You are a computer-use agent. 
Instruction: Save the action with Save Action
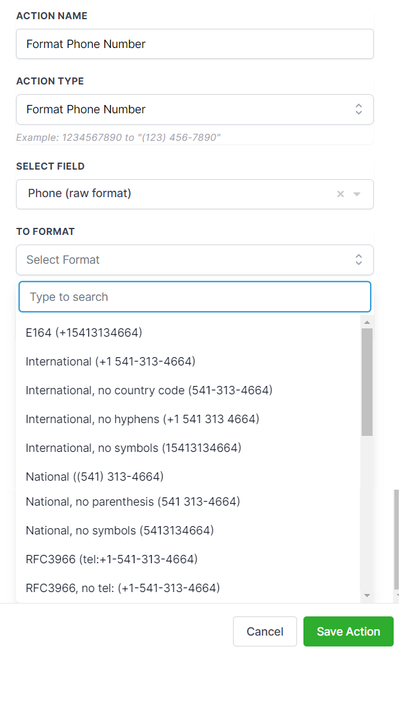pos(349,631)
